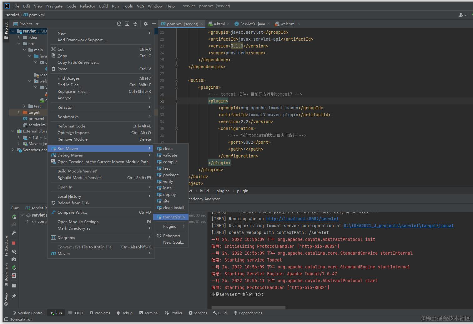This screenshot has width=473, height=324.
Task: Click the Expand All icon in Project panel
Action: (x=127, y=24)
